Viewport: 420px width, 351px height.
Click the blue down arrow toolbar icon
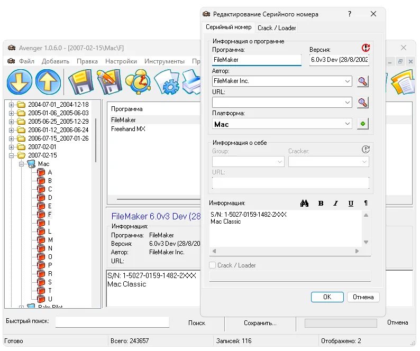coord(19,81)
